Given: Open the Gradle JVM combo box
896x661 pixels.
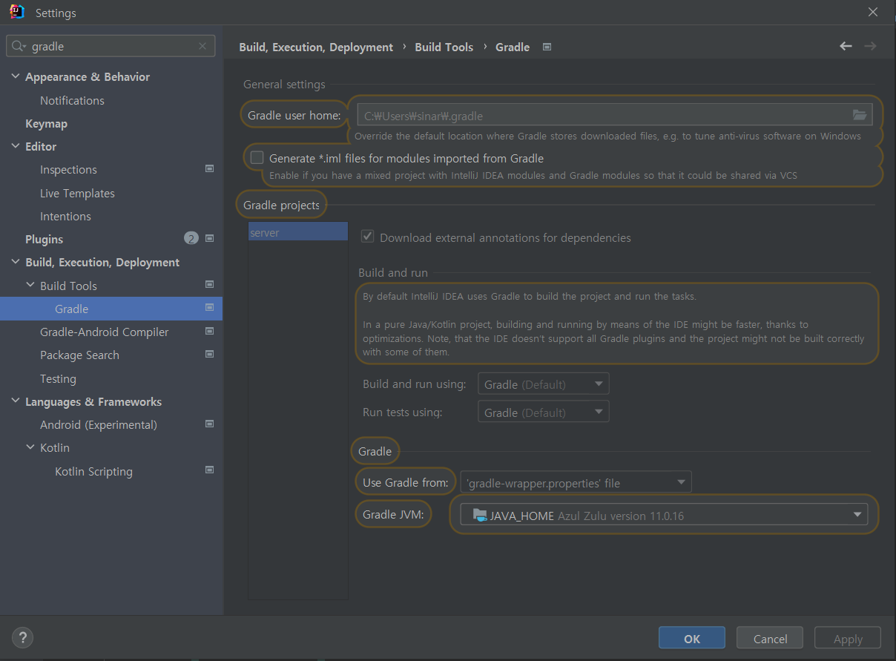Looking at the screenshot, I should click(664, 515).
